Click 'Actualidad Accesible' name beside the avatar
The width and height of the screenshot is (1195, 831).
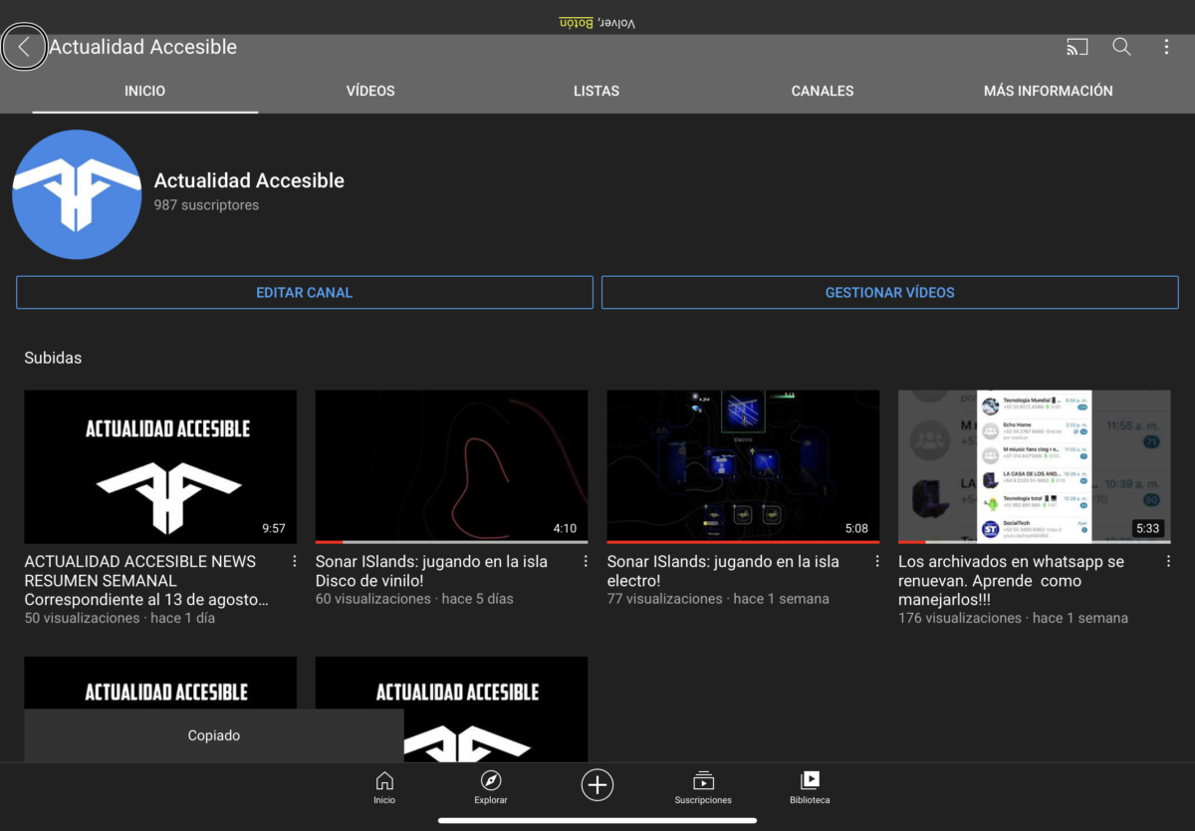[x=249, y=180]
